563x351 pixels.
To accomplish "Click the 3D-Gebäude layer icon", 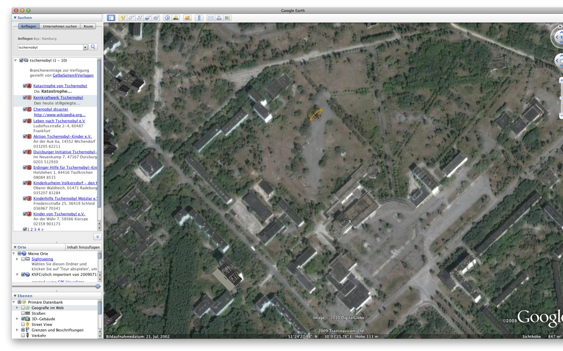I will pos(28,319).
